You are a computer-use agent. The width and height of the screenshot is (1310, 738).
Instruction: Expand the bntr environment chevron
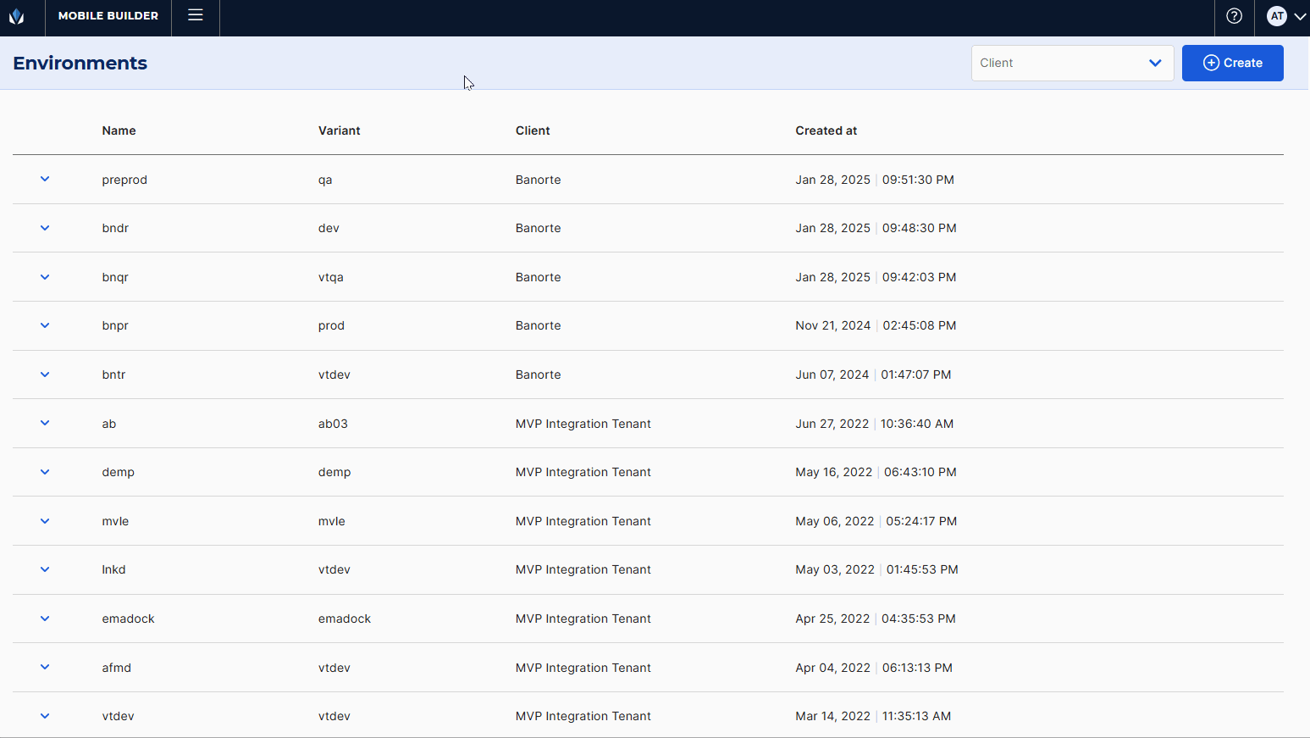point(45,375)
